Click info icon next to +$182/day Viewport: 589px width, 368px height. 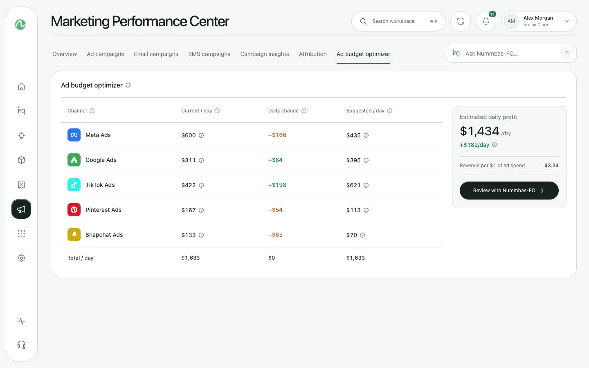[495, 145]
